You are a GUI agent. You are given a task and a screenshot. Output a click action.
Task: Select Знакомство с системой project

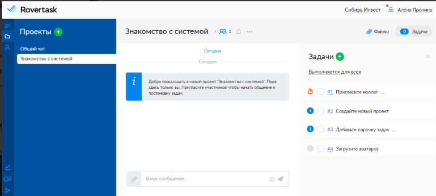(67, 59)
